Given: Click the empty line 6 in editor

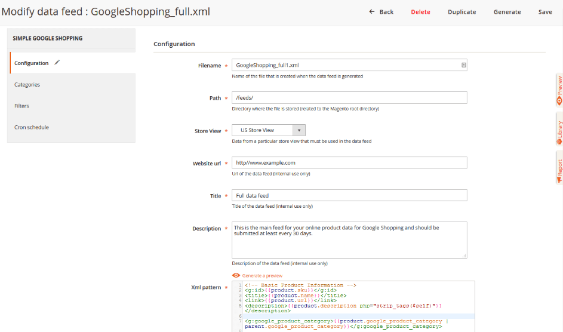Looking at the screenshot, I should (x=359, y=316).
